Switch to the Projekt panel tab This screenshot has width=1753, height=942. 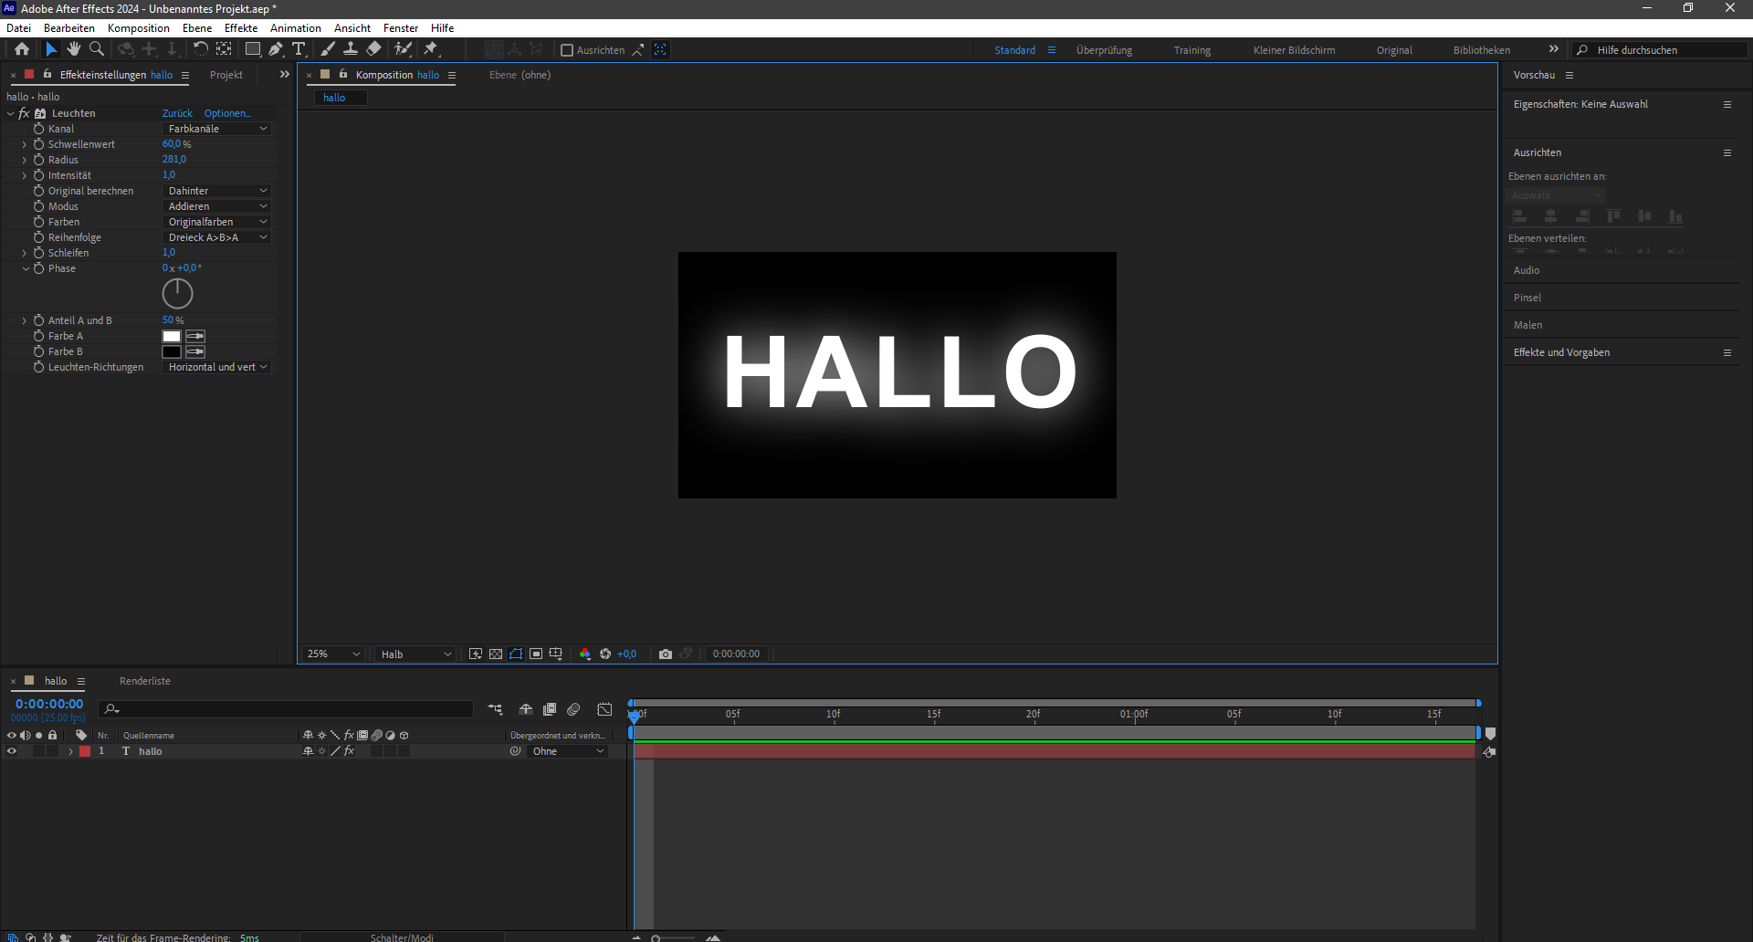[x=226, y=75]
